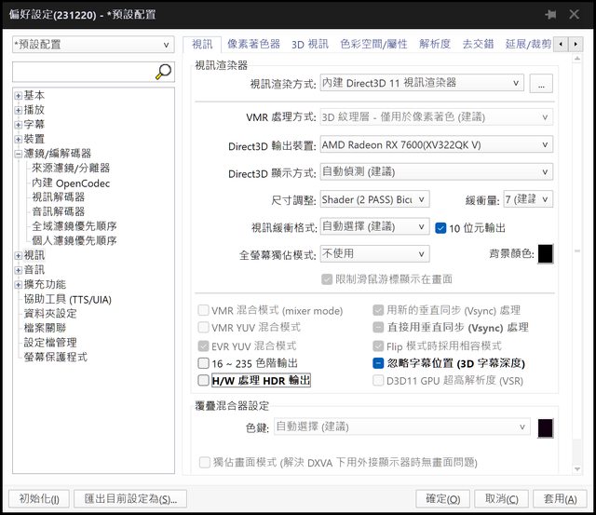The width and height of the screenshot is (596, 515).
Task: Pick the 背景顏色 black color swatch
Action: (x=545, y=253)
